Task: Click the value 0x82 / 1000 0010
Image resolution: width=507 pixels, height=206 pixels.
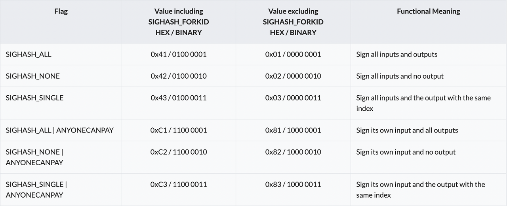Action: pos(293,152)
